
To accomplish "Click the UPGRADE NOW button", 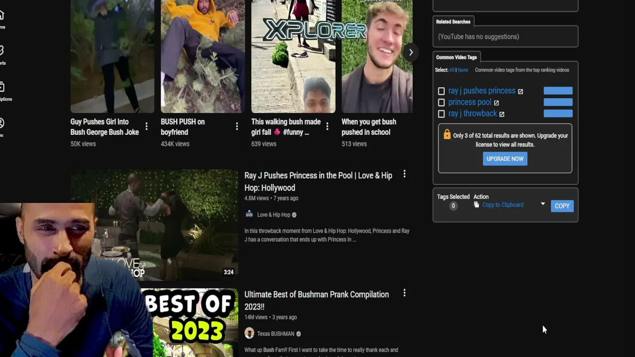I will coord(505,159).
